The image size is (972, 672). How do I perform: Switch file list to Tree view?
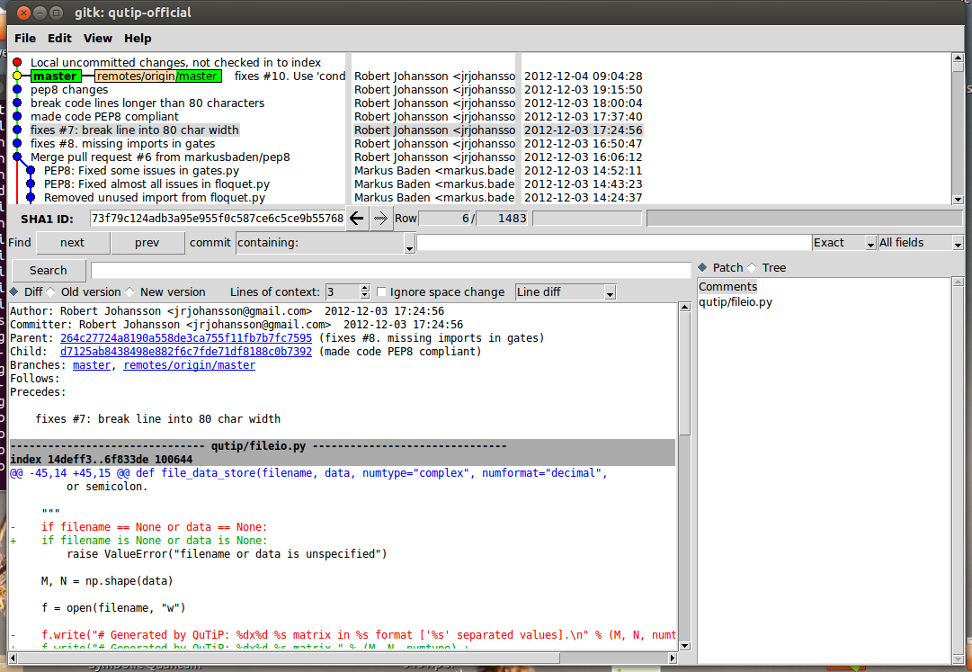pos(752,267)
